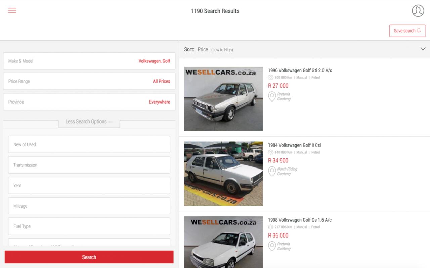The height and width of the screenshot is (268, 430).
Task: Click the R 34 900 price
Action: [x=278, y=160]
